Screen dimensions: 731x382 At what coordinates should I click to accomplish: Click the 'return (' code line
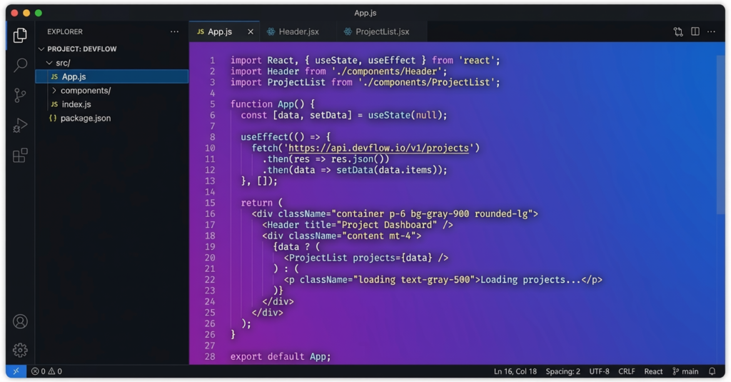click(x=261, y=203)
